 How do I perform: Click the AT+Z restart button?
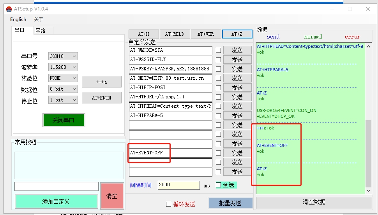click(237, 34)
